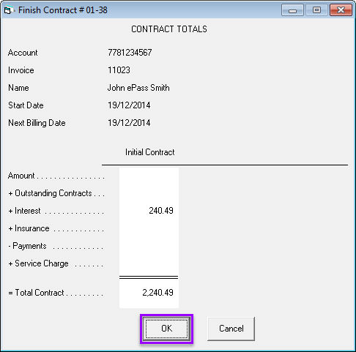Screen dimensions: 356x352
Task: Click the empty Amount value cell
Action: click(x=149, y=176)
